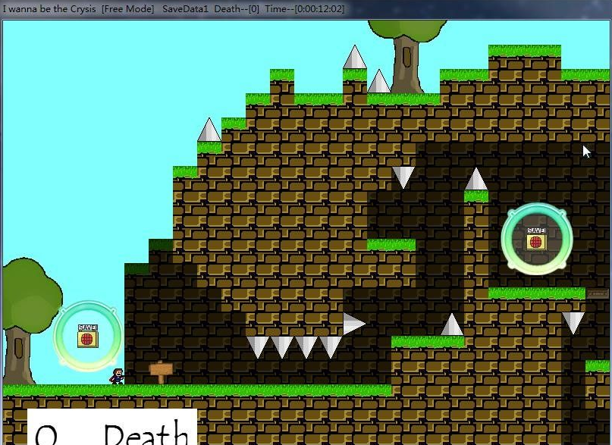Click the 'Time--[0:00:12:02]' timer in the title bar
The image size is (612, 445).
[304, 8]
